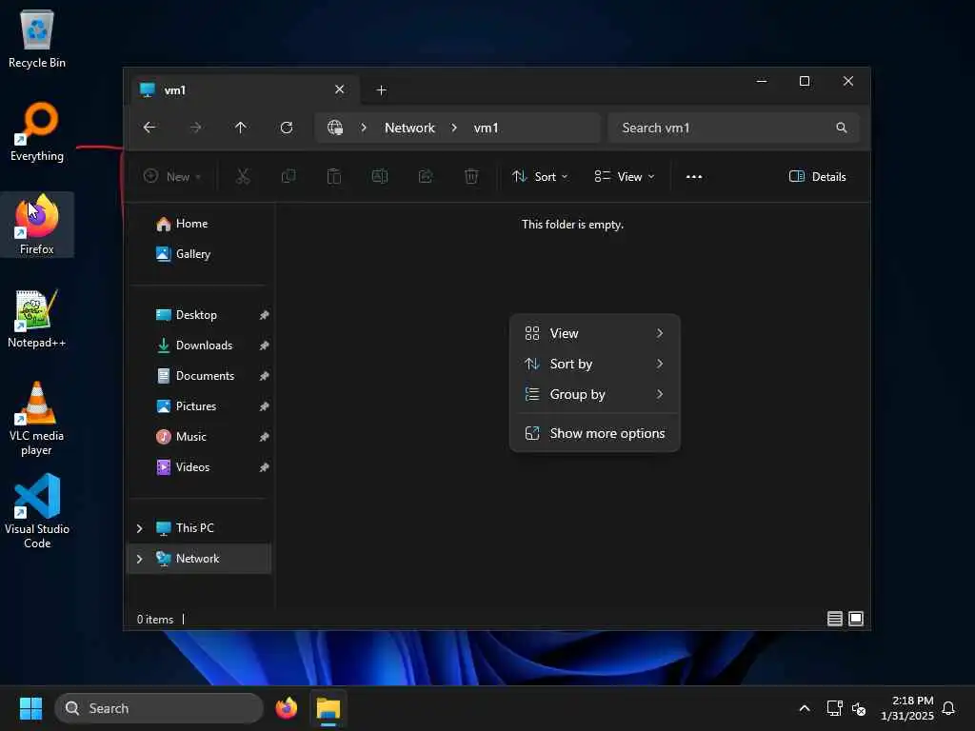Go back with the left arrow
Viewport: 975px width, 731px height.
149,128
